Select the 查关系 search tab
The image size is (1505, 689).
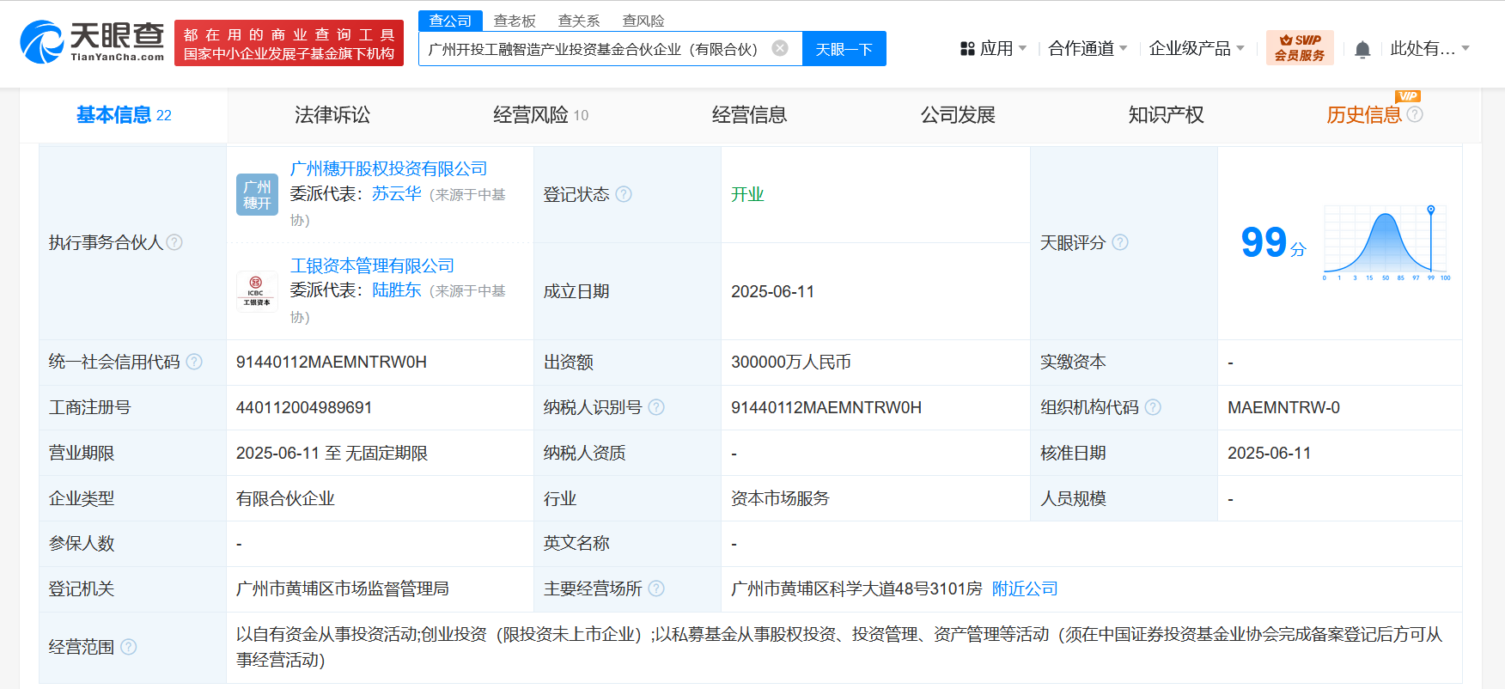[579, 21]
